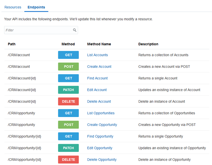This screenshot has height=165, width=212.
Task: Click the Path column header
Action: tap(12, 44)
